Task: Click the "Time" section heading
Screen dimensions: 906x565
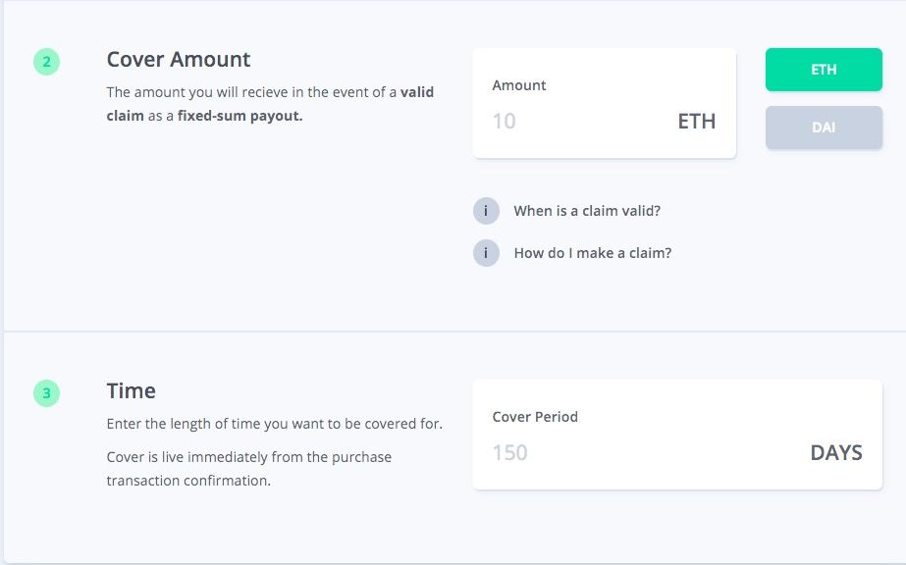Action: [x=132, y=391]
